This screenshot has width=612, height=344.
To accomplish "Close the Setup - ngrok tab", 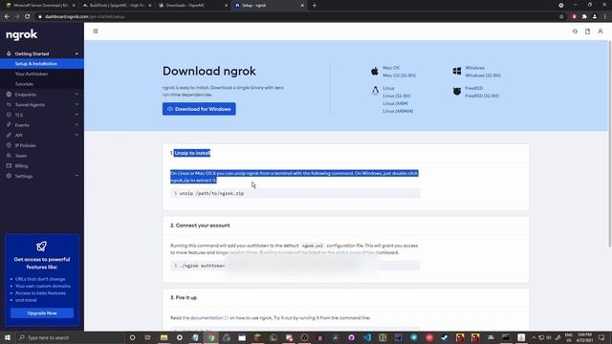I will pos(302,6).
